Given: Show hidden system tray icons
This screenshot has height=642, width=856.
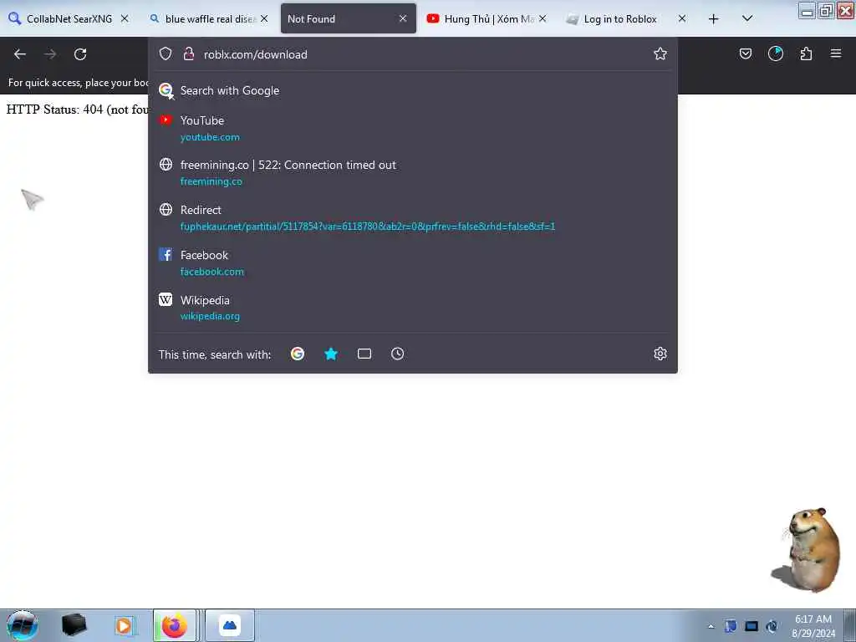Looking at the screenshot, I should (711, 626).
